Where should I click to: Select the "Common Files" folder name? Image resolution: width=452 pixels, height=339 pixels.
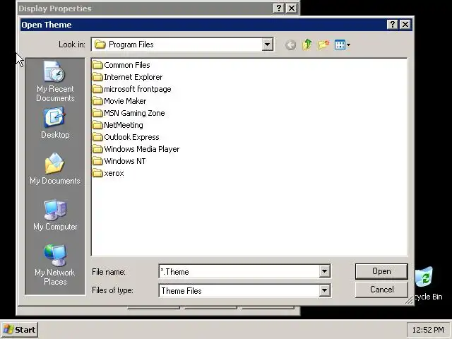127,65
